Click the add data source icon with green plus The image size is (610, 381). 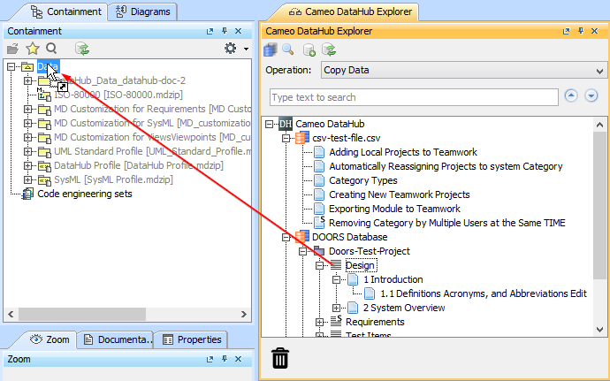tap(309, 50)
